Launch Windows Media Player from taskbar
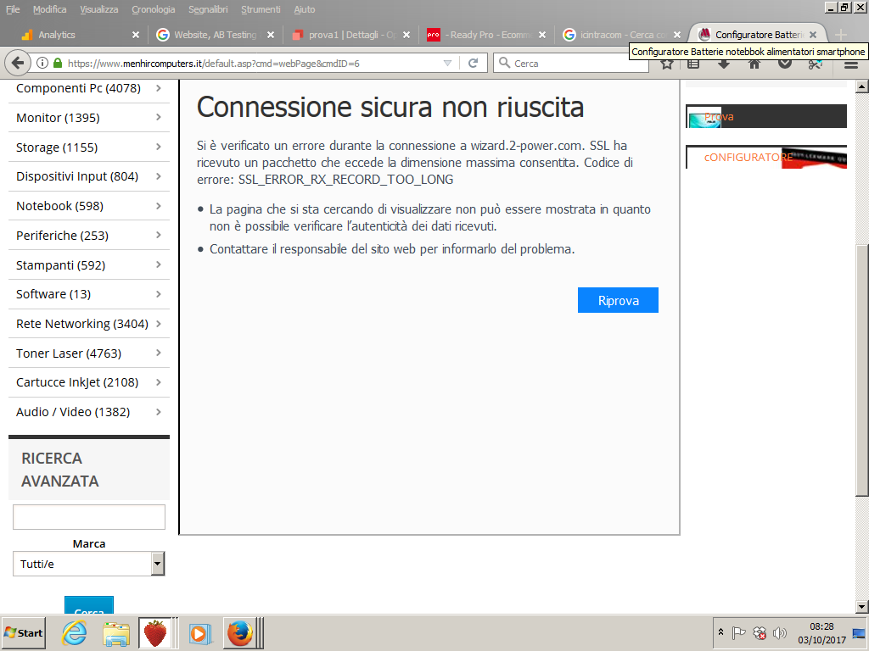This screenshot has width=869, height=651. click(x=200, y=632)
